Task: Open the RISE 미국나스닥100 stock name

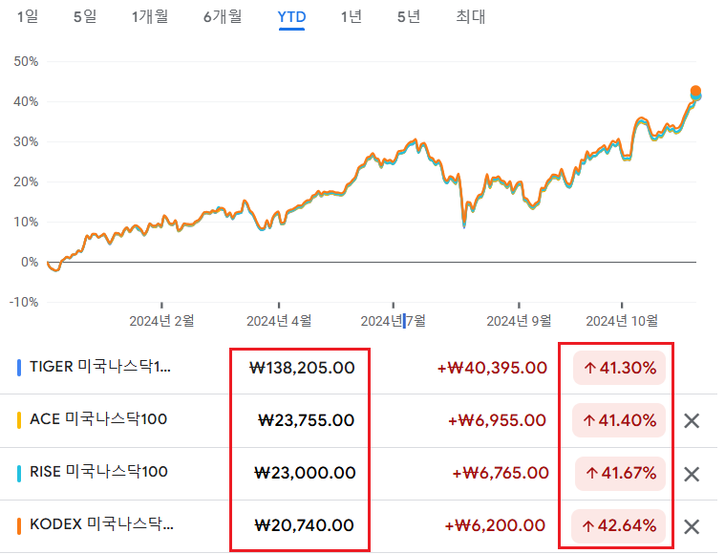Action: tap(98, 472)
